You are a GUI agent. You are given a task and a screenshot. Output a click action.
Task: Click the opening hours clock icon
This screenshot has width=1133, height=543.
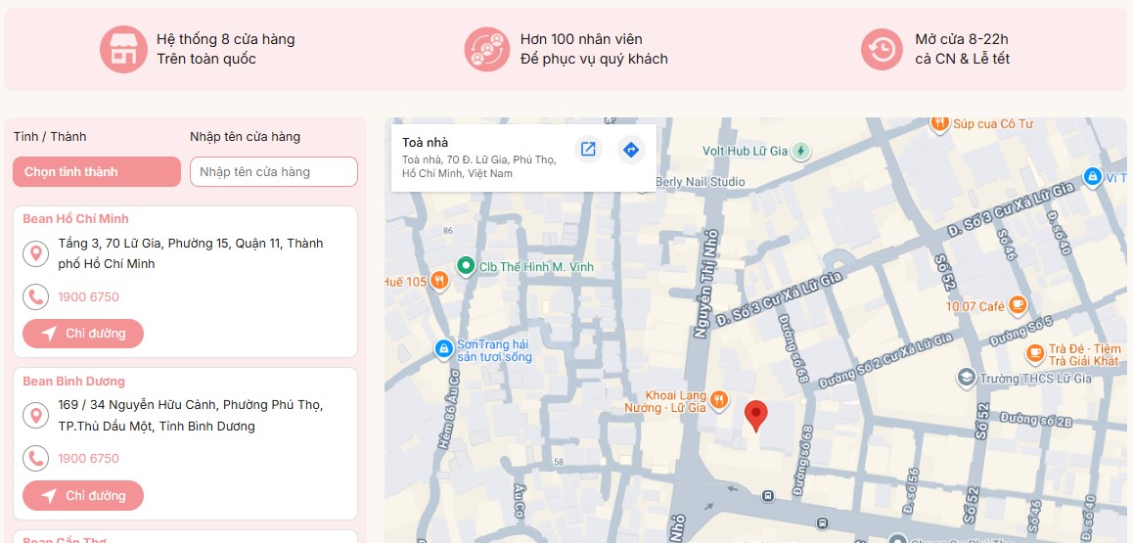point(882,49)
